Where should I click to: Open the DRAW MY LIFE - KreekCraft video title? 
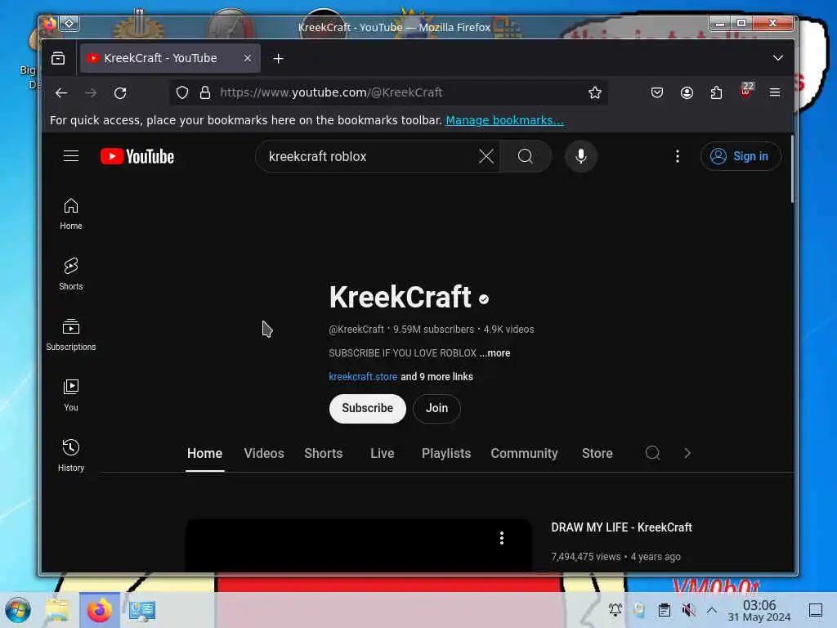pyautogui.click(x=621, y=527)
